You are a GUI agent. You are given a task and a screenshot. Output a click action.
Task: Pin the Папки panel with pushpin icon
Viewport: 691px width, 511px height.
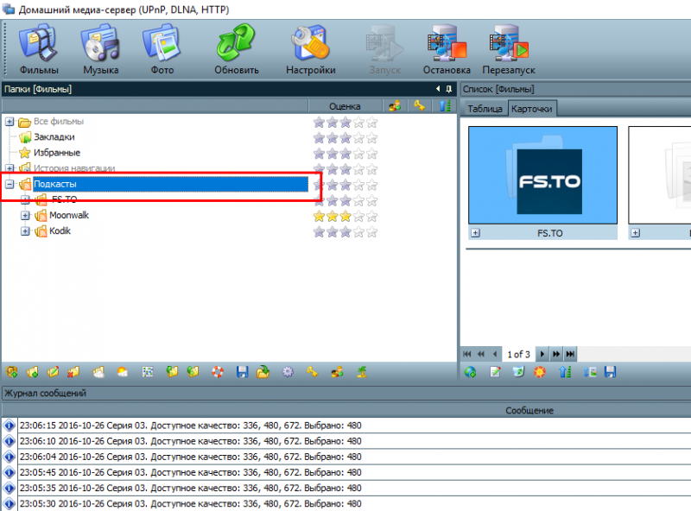pyautogui.click(x=449, y=89)
